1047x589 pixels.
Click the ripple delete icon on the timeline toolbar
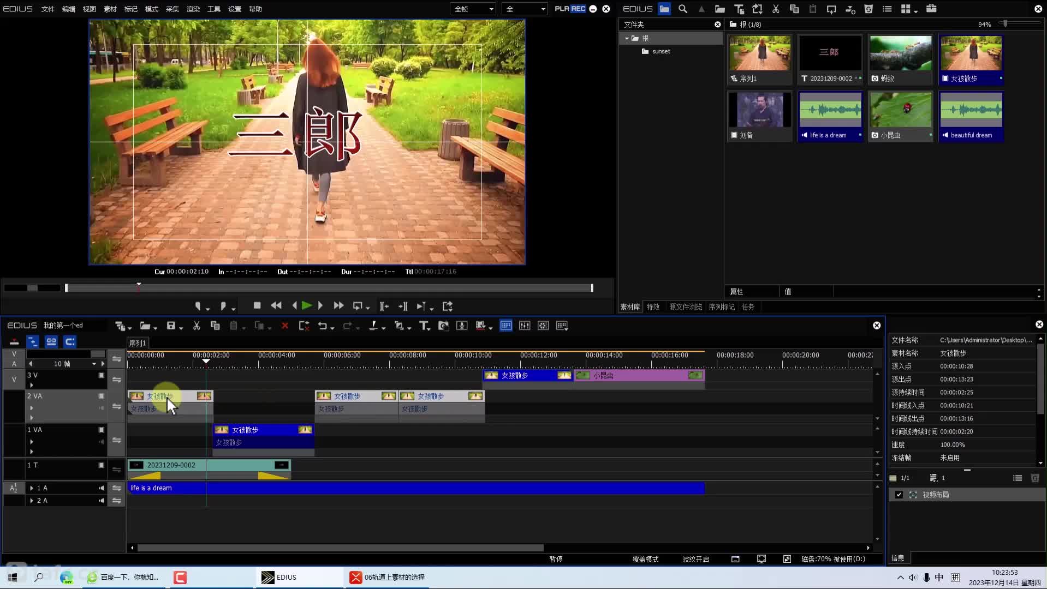(304, 326)
